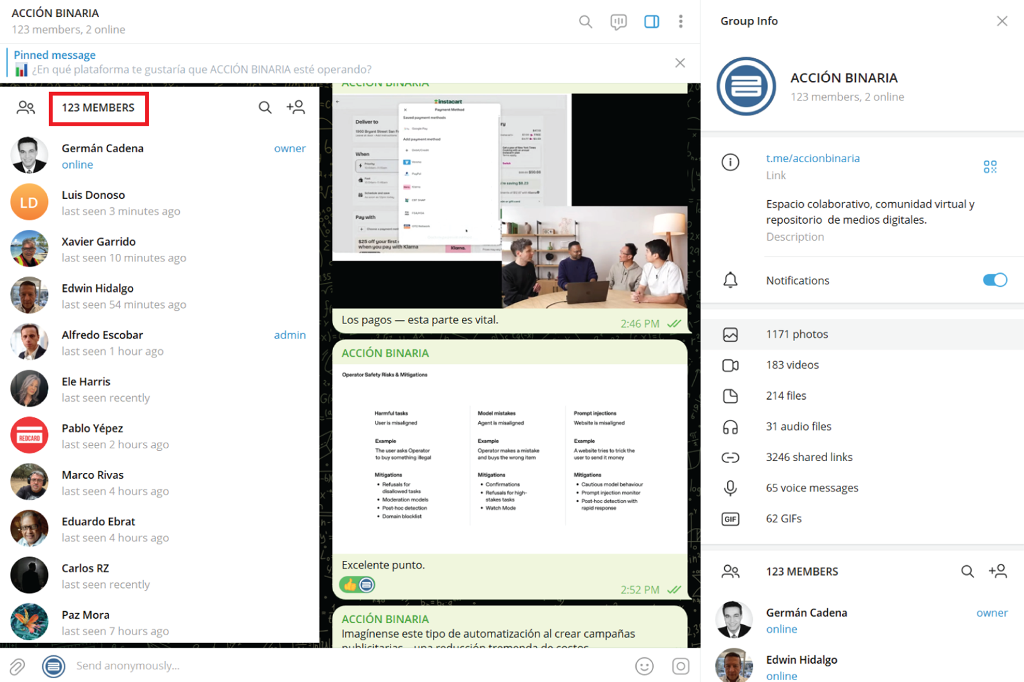This screenshot has width=1024, height=682.
Task: Open the Instacart video screenshot image
Action: pyautogui.click(x=510, y=201)
